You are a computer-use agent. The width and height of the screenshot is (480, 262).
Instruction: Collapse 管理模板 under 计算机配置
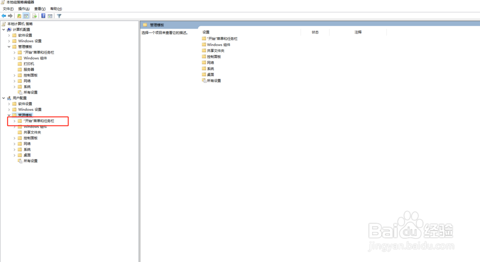pyautogui.click(x=9, y=47)
